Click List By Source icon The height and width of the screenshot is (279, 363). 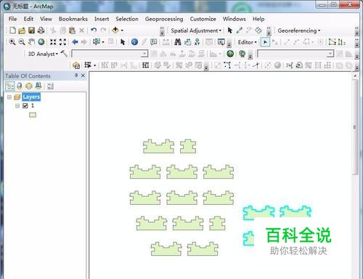point(20,86)
